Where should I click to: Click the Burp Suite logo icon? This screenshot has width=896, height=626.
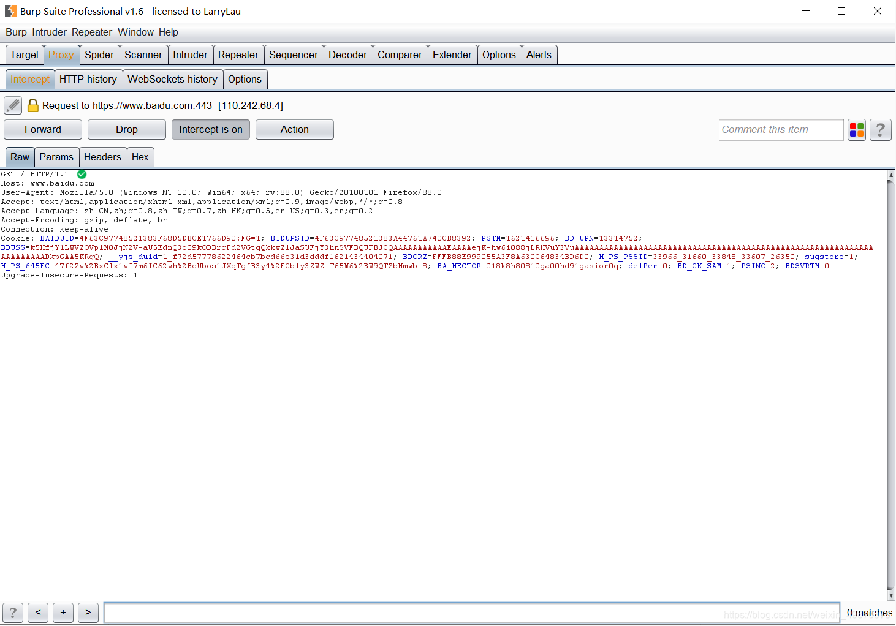(x=10, y=11)
